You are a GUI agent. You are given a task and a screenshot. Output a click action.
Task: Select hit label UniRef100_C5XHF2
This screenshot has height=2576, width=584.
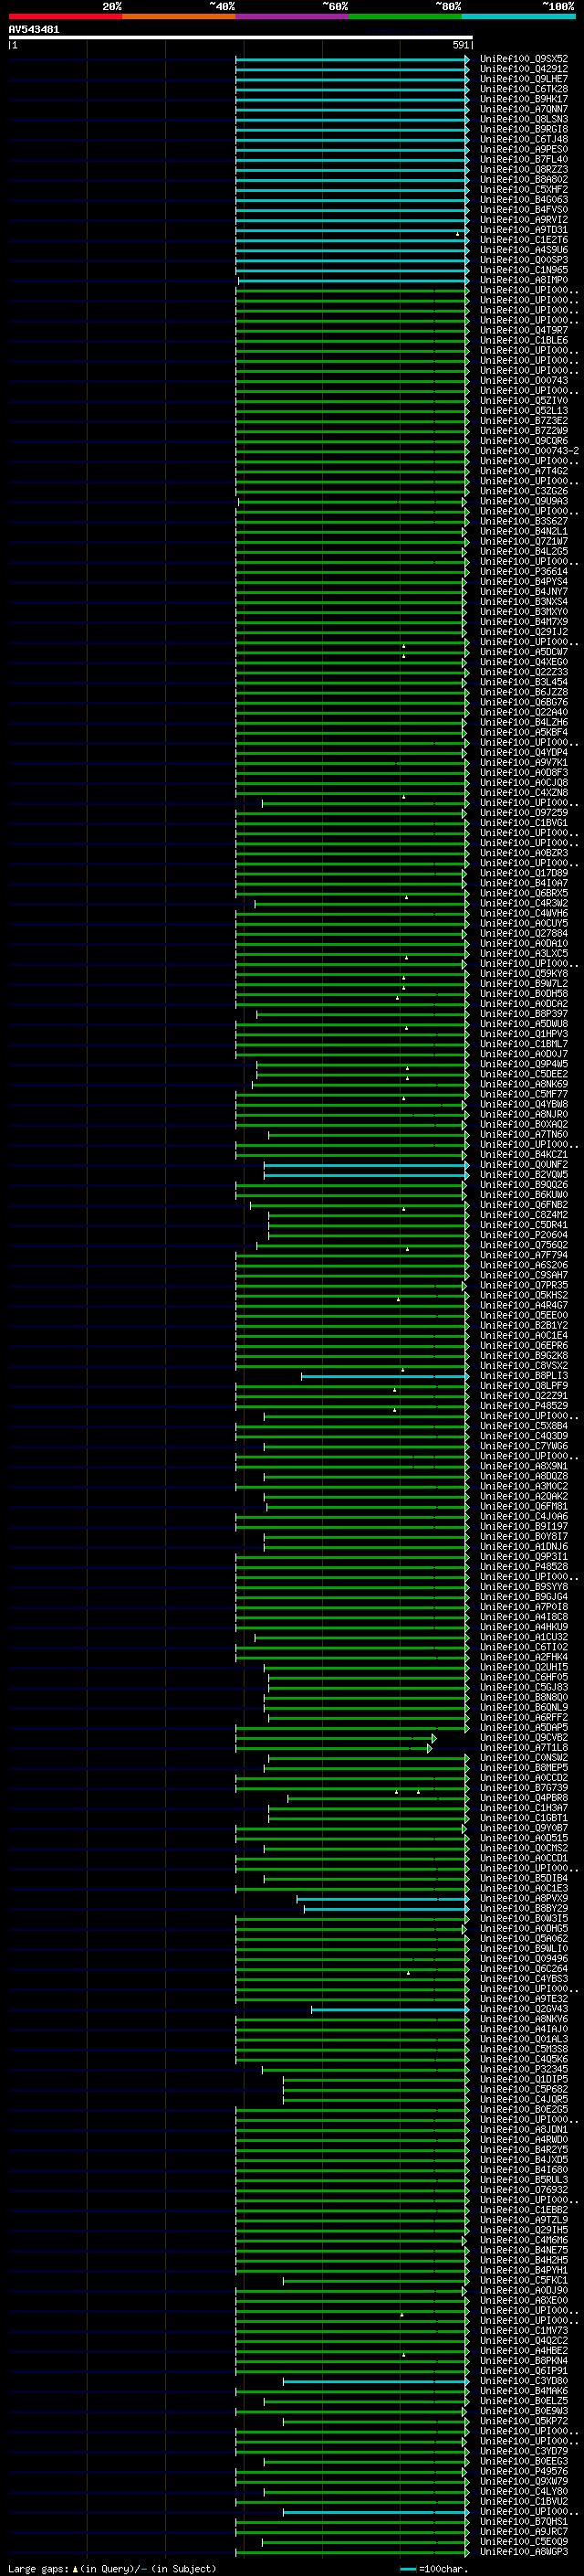[524, 189]
